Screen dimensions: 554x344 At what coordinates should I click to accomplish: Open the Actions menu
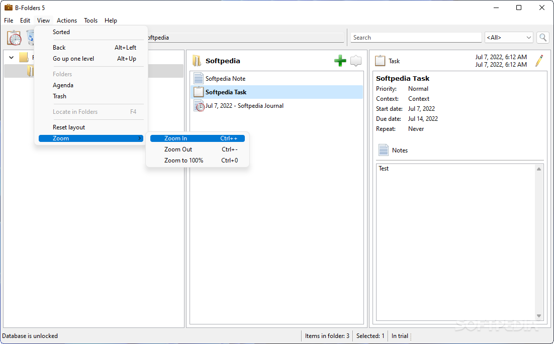pos(67,21)
